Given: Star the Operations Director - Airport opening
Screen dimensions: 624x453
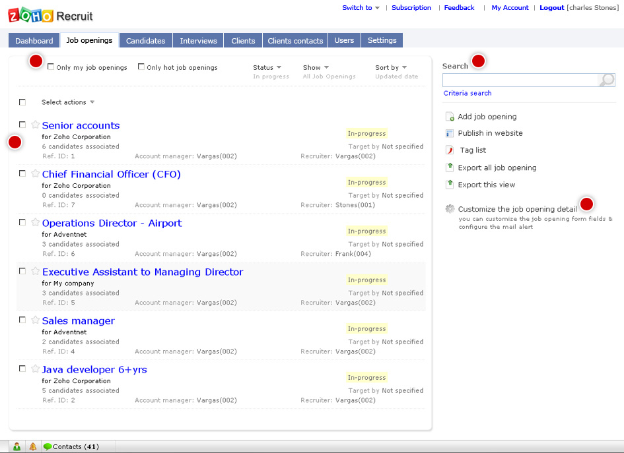Looking at the screenshot, I should point(35,222).
